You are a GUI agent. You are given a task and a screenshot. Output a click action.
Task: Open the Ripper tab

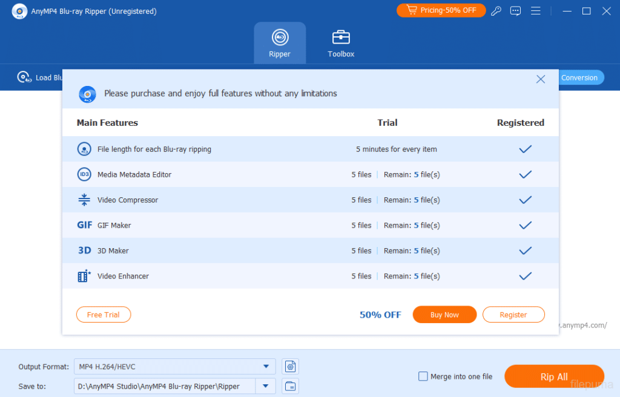[x=280, y=43]
